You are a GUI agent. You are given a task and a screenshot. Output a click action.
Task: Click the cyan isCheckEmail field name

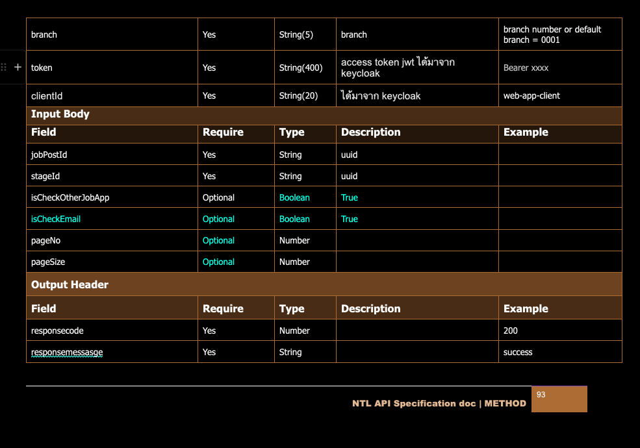pos(56,219)
